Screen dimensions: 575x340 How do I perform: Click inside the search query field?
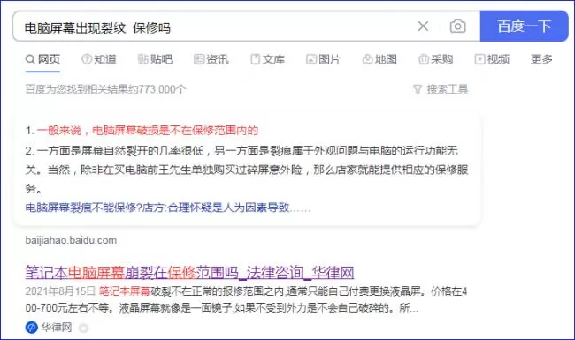[x=217, y=26]
